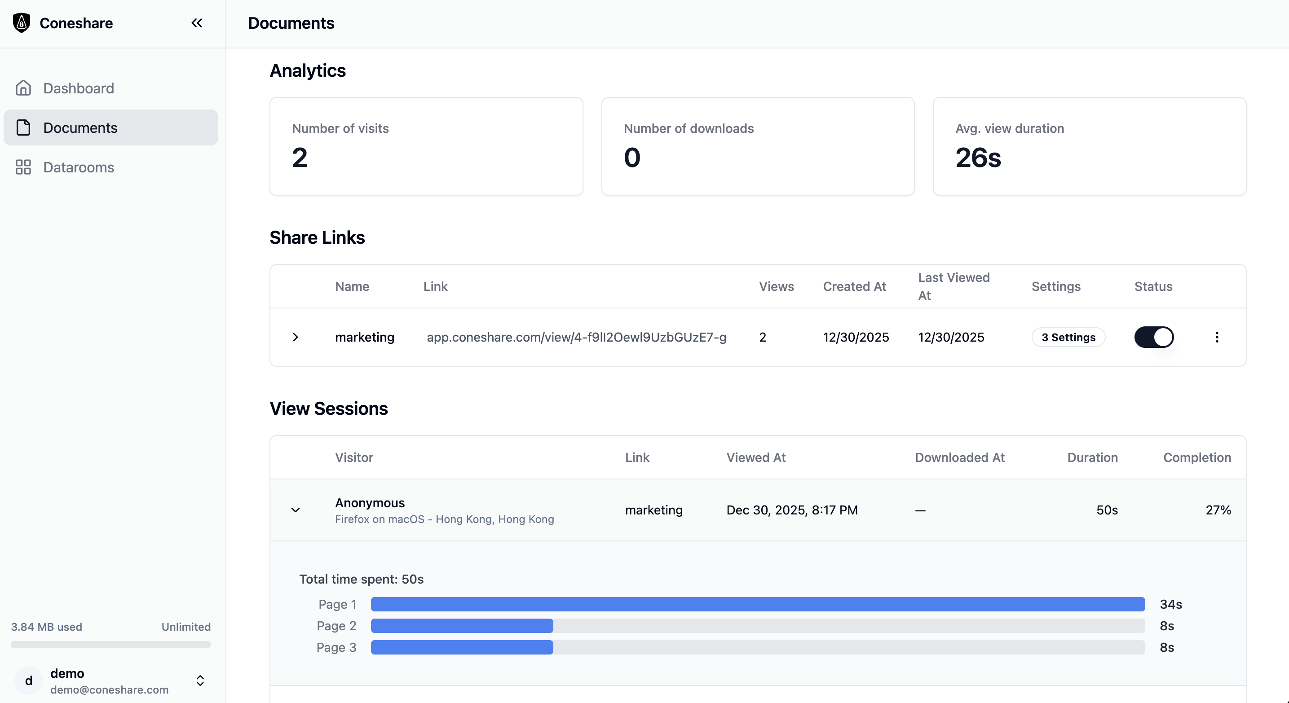
Task: Click the app.coneshare.com share link URL
Action: [x=576, y=337]
